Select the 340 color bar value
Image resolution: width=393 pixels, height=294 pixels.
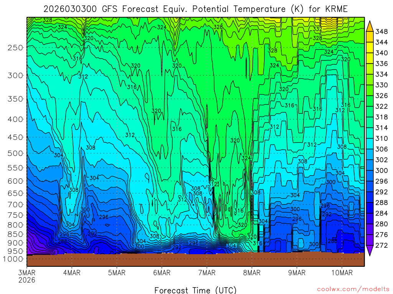pos(381,53)
